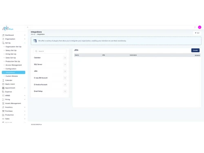
Task: Open the magenta user avatar menu
Action: click(200, 27)
